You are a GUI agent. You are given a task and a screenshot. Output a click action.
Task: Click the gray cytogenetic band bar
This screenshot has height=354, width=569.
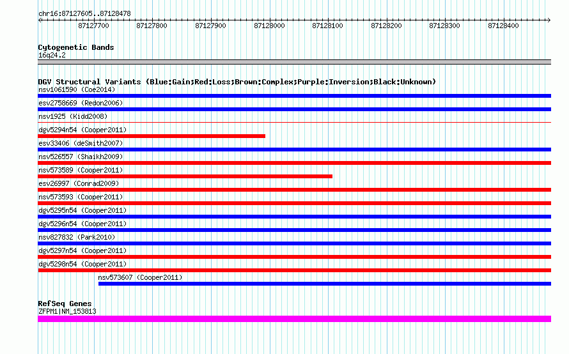tap(294, 62)
